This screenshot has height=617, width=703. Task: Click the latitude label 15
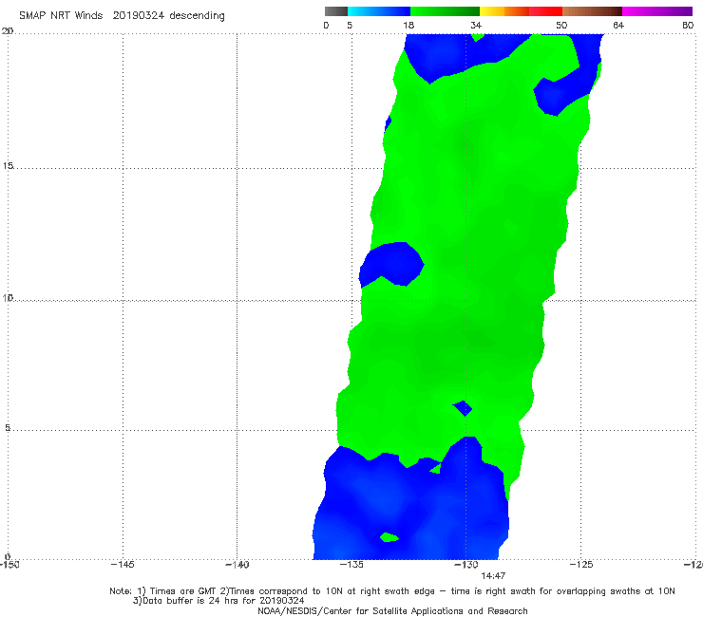click(8, 166)
